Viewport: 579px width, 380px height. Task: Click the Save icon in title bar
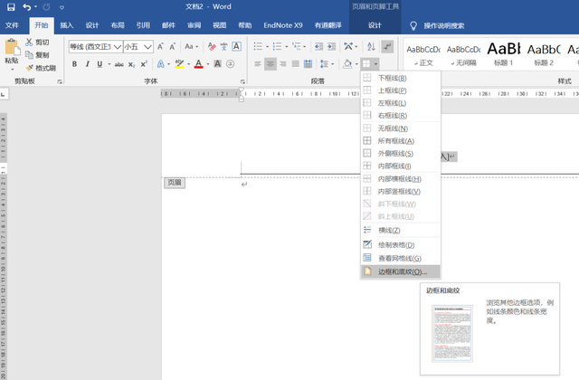coord(11,7)
